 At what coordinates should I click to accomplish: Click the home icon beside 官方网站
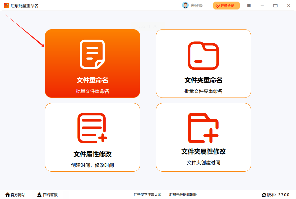tap(8, 195)
